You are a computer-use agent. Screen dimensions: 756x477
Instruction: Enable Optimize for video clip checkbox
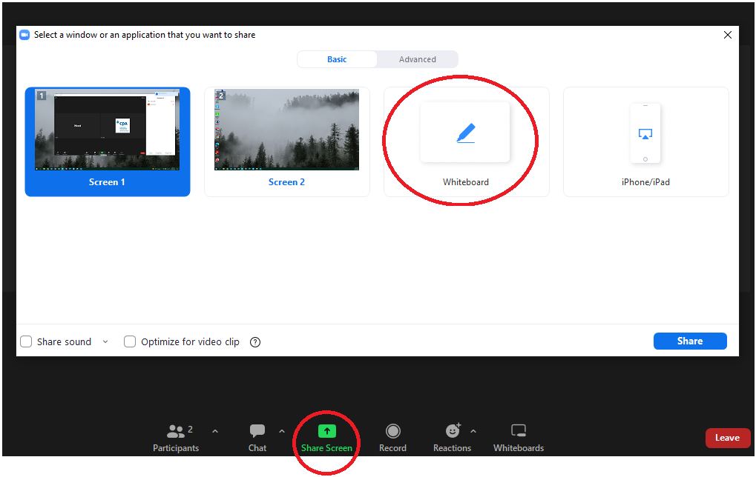pyautogui.click(x=130, y=341)
